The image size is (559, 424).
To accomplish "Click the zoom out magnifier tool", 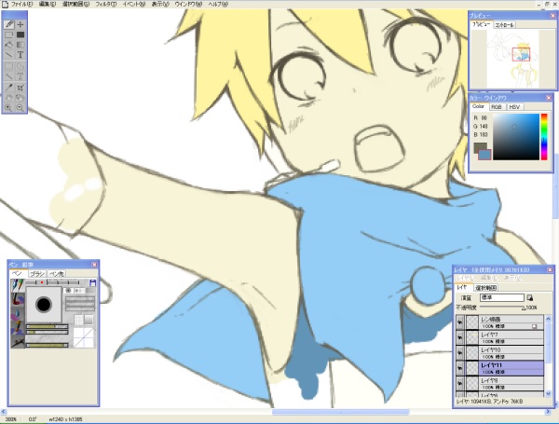I will click(20, 107).
